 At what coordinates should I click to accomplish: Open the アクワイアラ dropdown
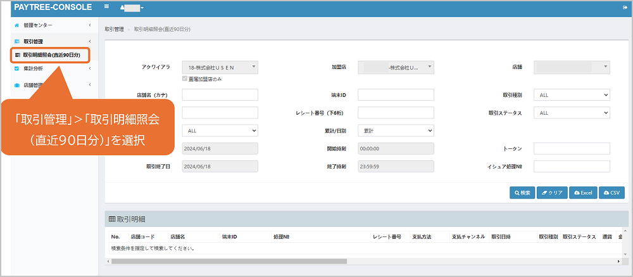click(220, 67)
